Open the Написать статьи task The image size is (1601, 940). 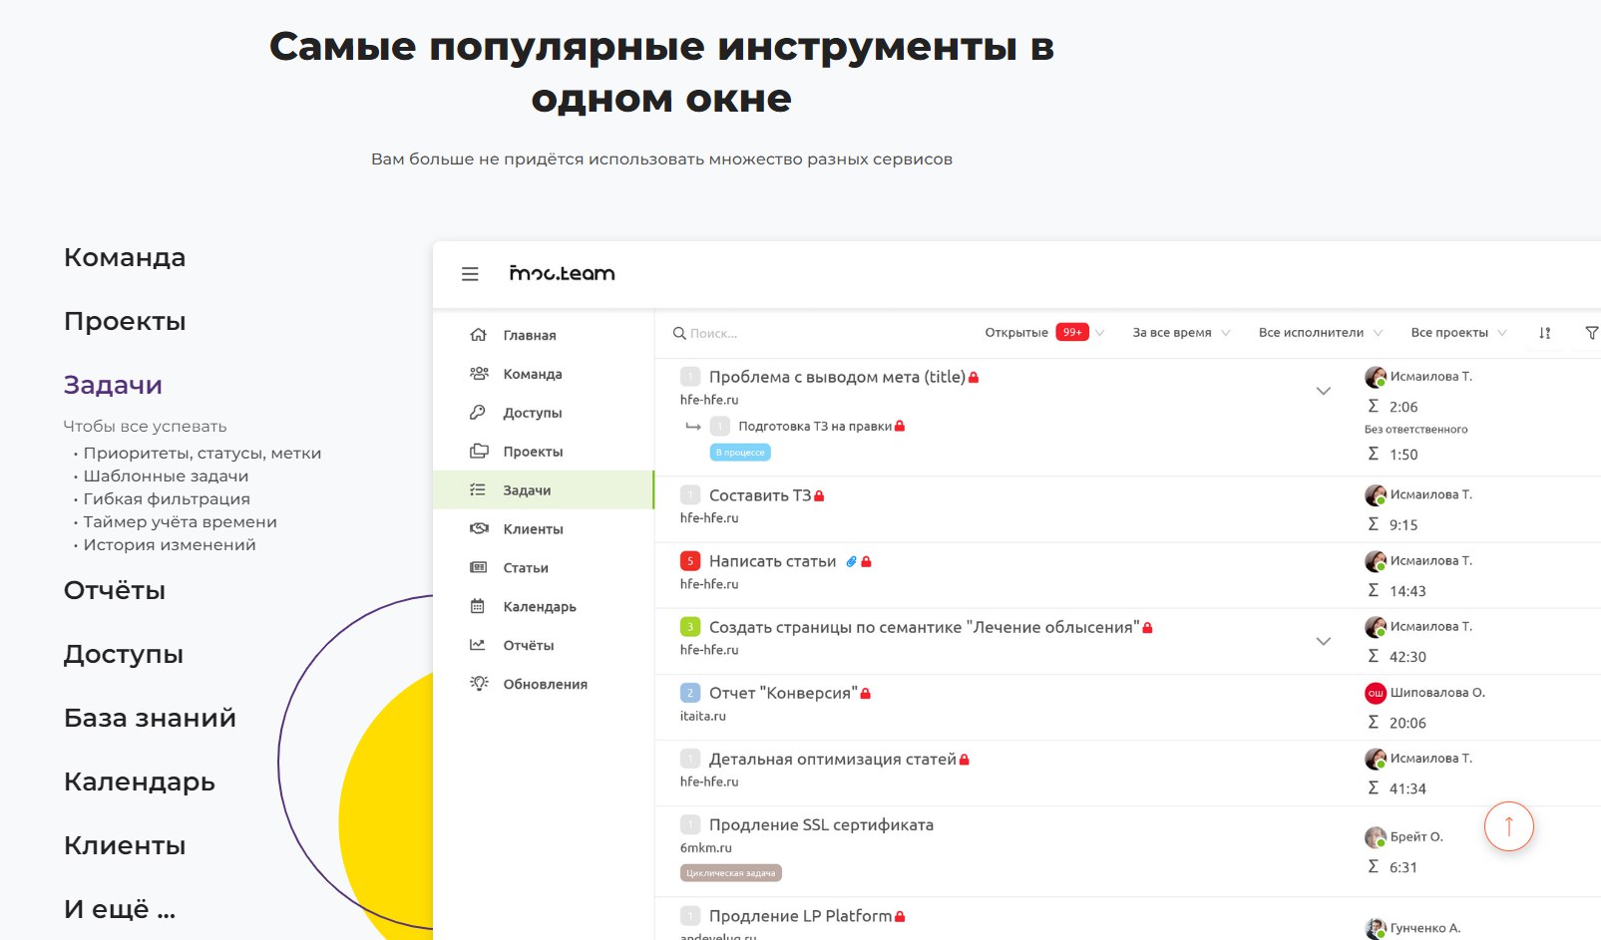(772, 561)
